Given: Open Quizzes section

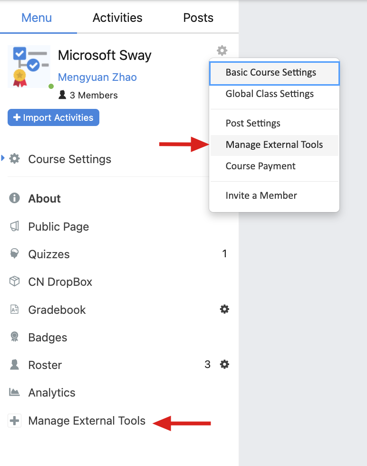Looking at the screenshot, I should coord(49,254).
